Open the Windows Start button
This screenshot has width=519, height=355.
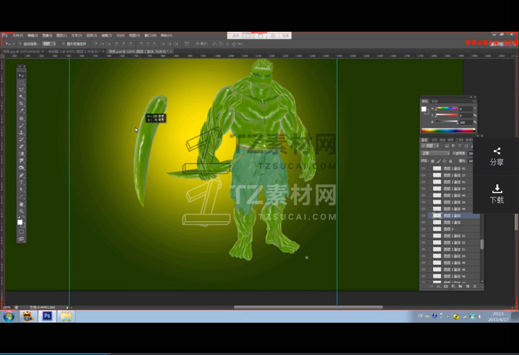coord(9,316)
